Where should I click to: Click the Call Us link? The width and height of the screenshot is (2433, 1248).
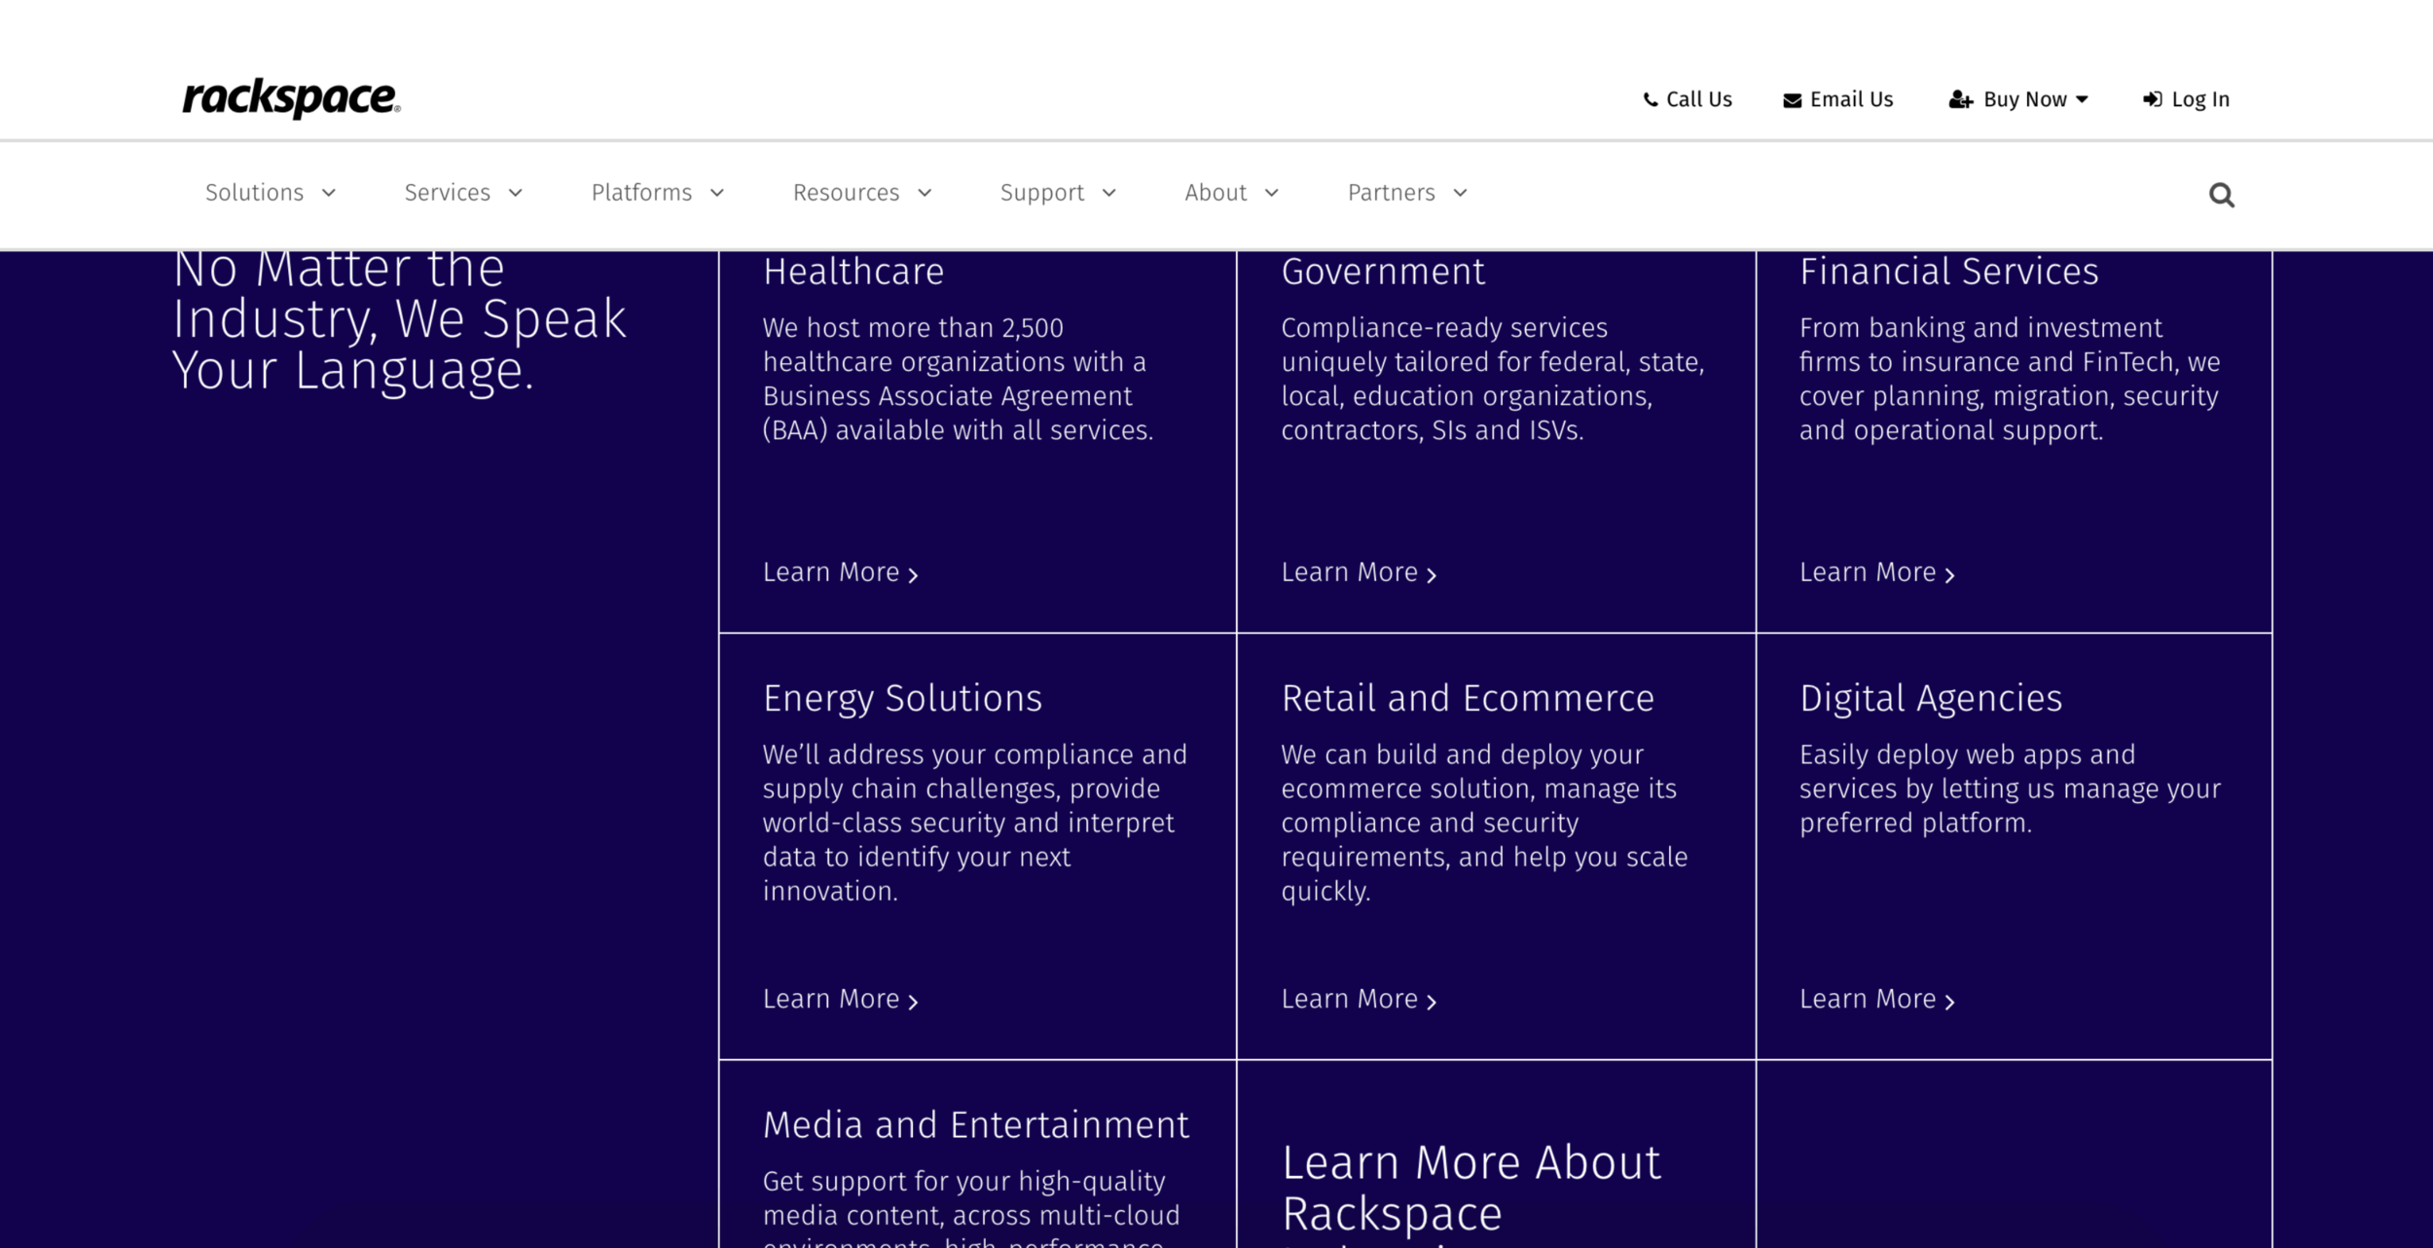click(x=1697, y=98)
